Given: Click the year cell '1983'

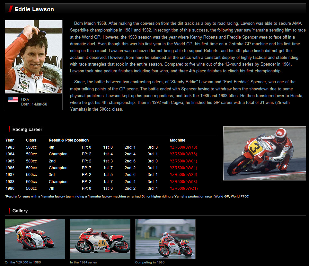Looking at the screenshot, I should point(10,147).
